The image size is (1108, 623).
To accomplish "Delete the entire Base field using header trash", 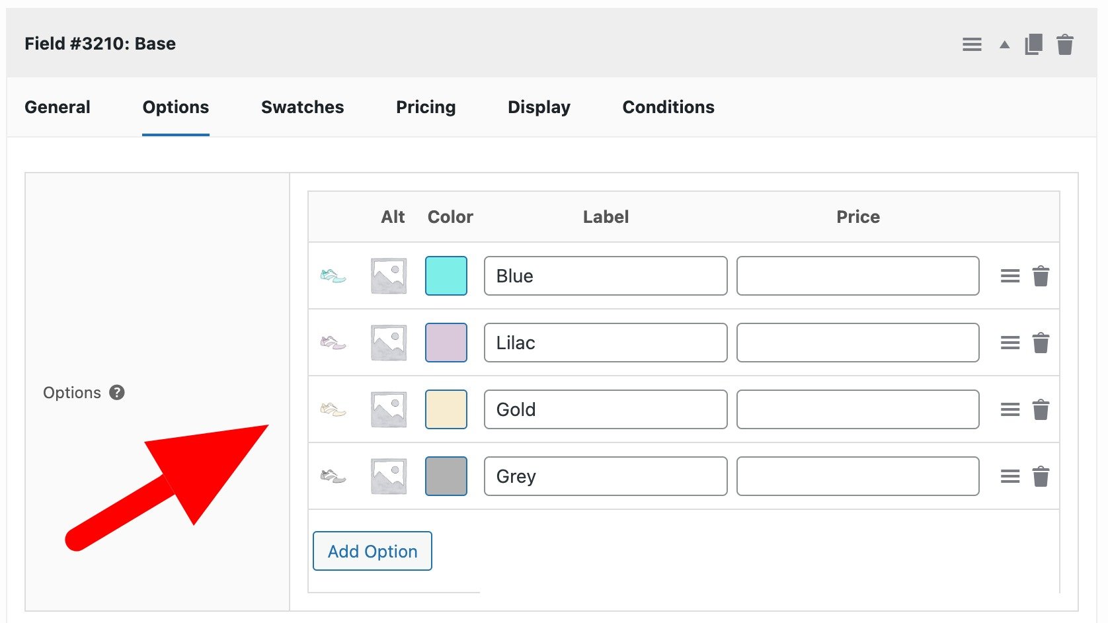I will click(1066, 44).
